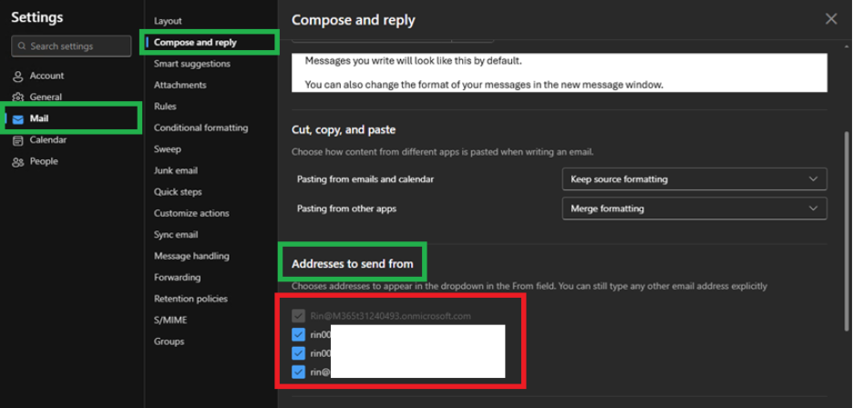
Task: Open Junk email section
Action: pyautogui.click(x=176, y=170)
